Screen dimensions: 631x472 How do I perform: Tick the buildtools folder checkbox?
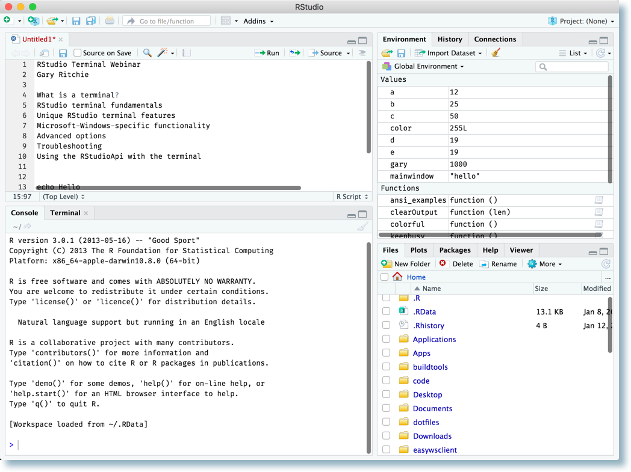coord(387,367)
